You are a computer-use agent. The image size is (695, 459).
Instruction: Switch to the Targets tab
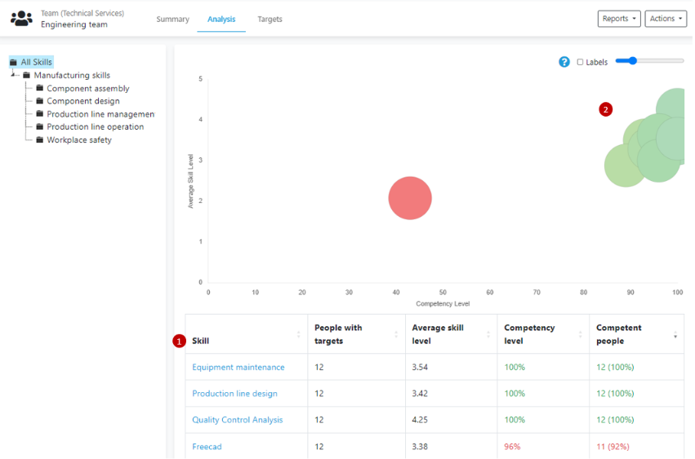(270, 20)
